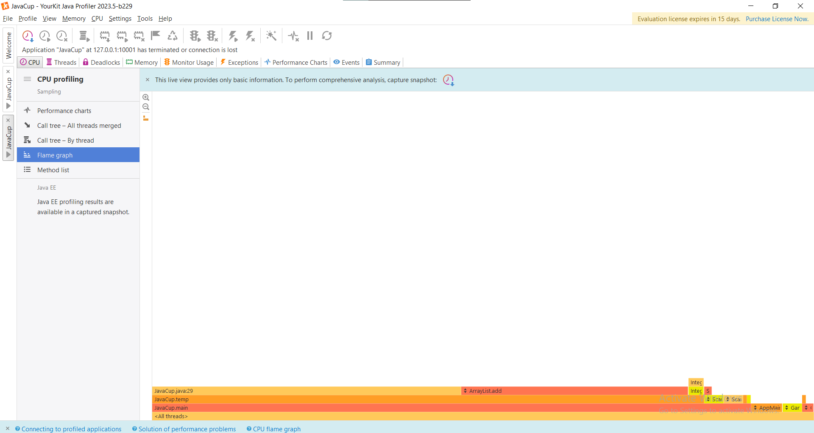This screenshot has width=814, height=433.
Task: Stop CPU profiling with the clock-x icon
Action: pyautogui.click(x=61, y=36)
